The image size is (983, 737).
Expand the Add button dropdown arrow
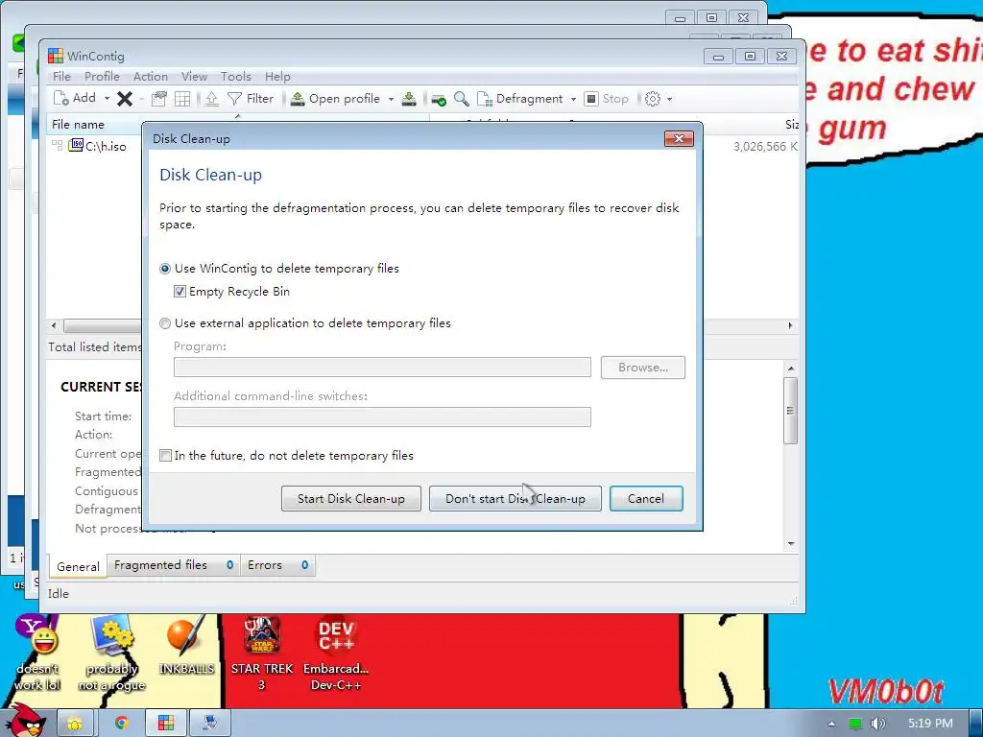click(107, 99)
